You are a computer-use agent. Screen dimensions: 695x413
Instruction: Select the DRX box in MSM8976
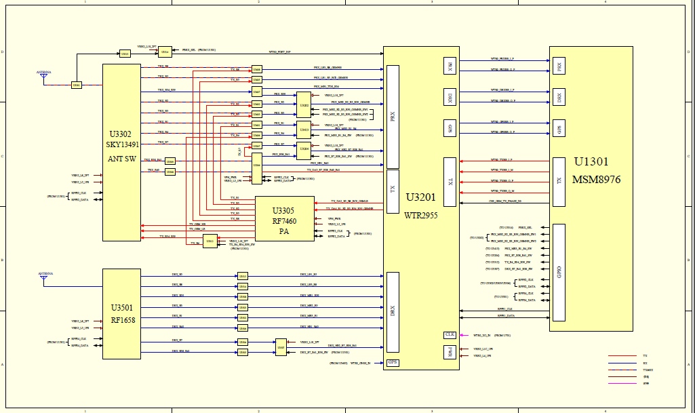[x=559, y=97]
